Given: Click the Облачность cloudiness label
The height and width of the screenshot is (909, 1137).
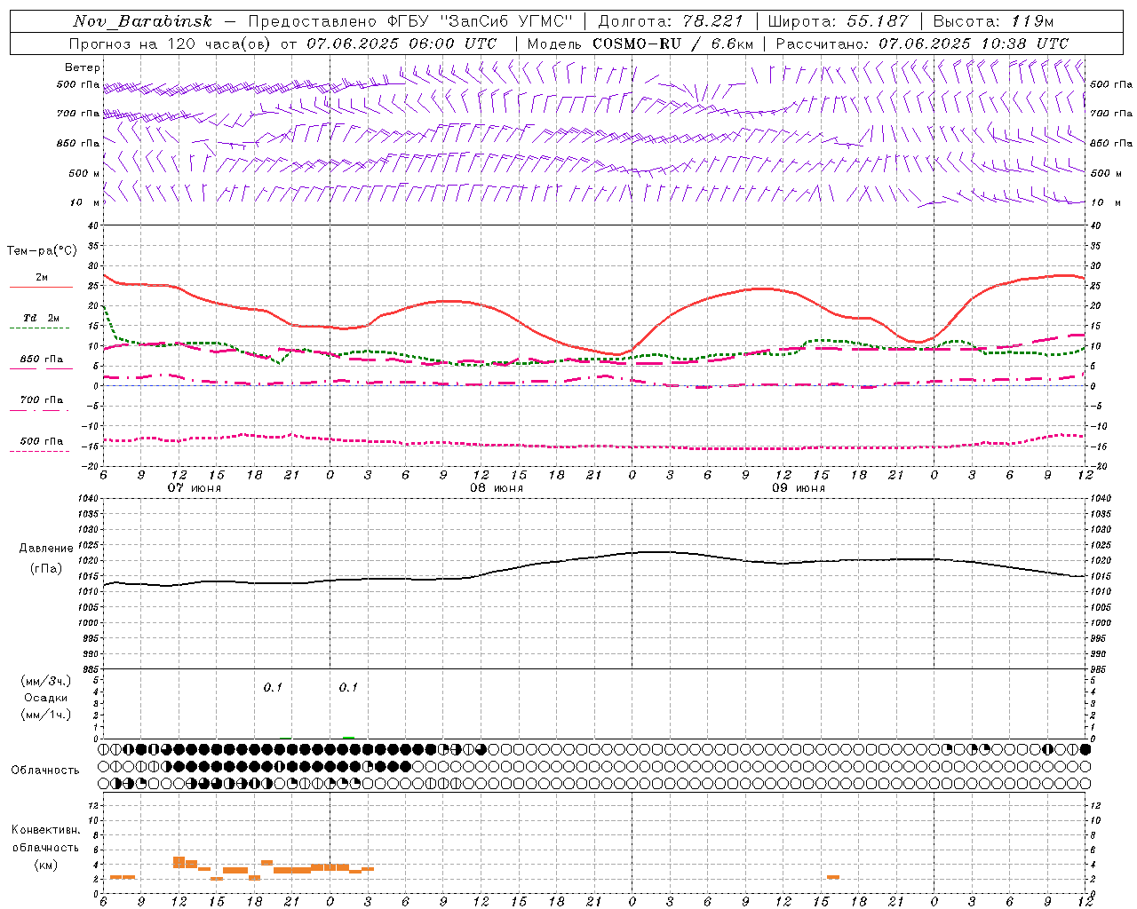Looking at the screenshot, I should tap(45, 770).
